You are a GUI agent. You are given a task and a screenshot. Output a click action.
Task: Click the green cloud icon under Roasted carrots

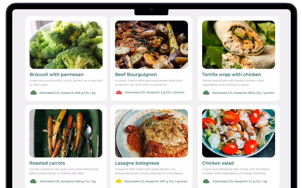pyautogui.click(x=33, y=181)
